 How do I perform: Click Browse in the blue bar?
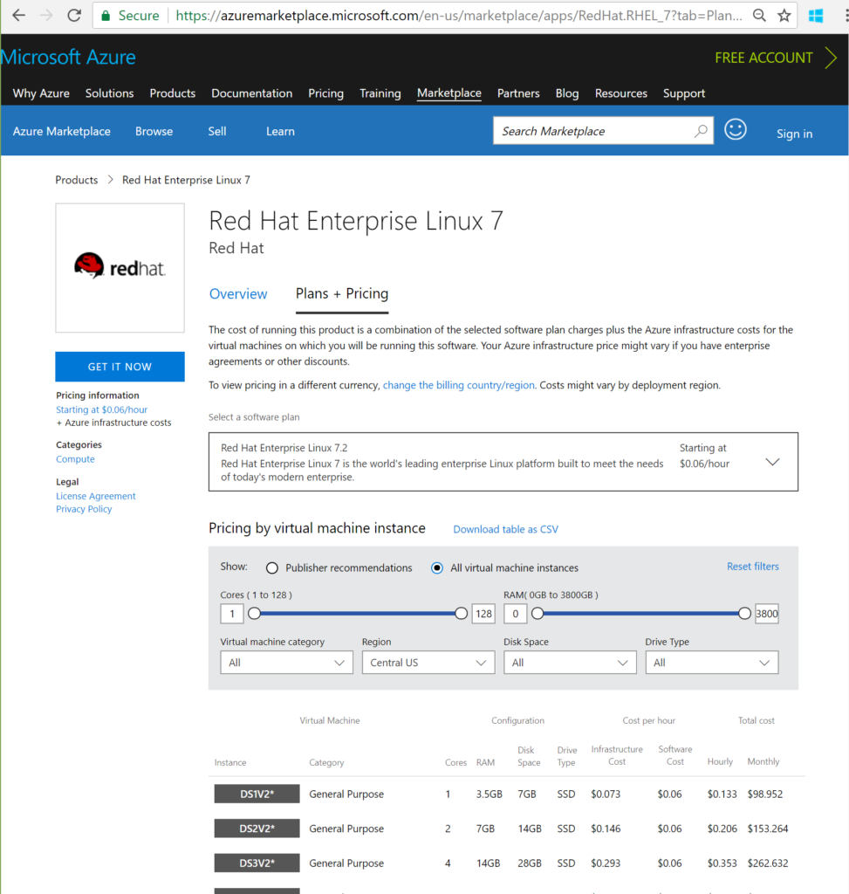pyautogui.click(x=154, y=131)
